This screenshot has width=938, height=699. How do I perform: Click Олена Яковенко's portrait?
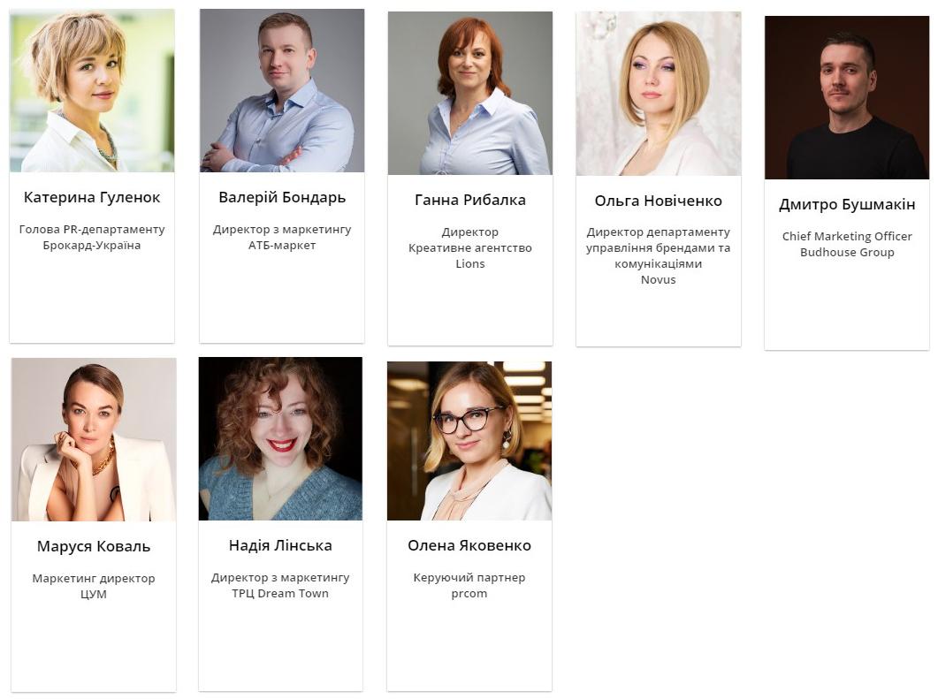469,441
